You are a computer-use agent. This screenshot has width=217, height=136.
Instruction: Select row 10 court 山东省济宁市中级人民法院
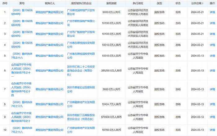[138, 130]
